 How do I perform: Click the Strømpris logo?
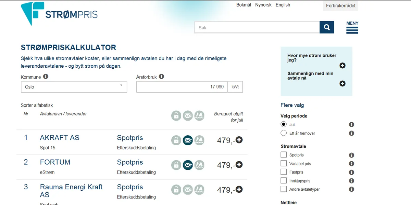click(59, 14)
